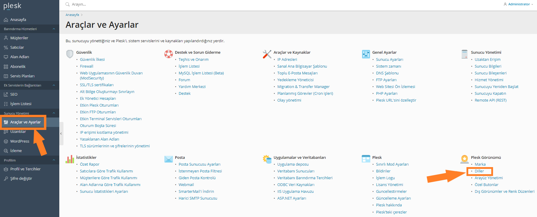The width and height of the screenshot is (537, 217).
Task: Click the Şifre değiştir key icon
Action: (6, 179)
